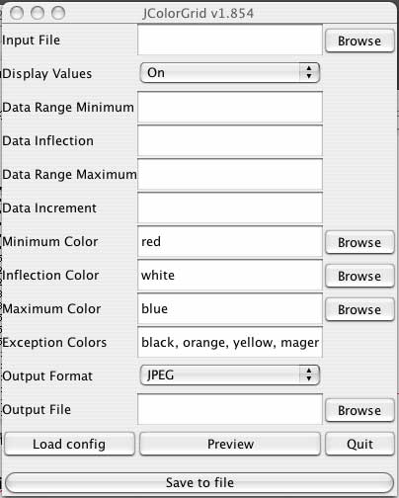Image resolution: width=399 pixels, height=498 pixels.
Task: Click the Data Range Minimum field
Action: tap(230, 108)
